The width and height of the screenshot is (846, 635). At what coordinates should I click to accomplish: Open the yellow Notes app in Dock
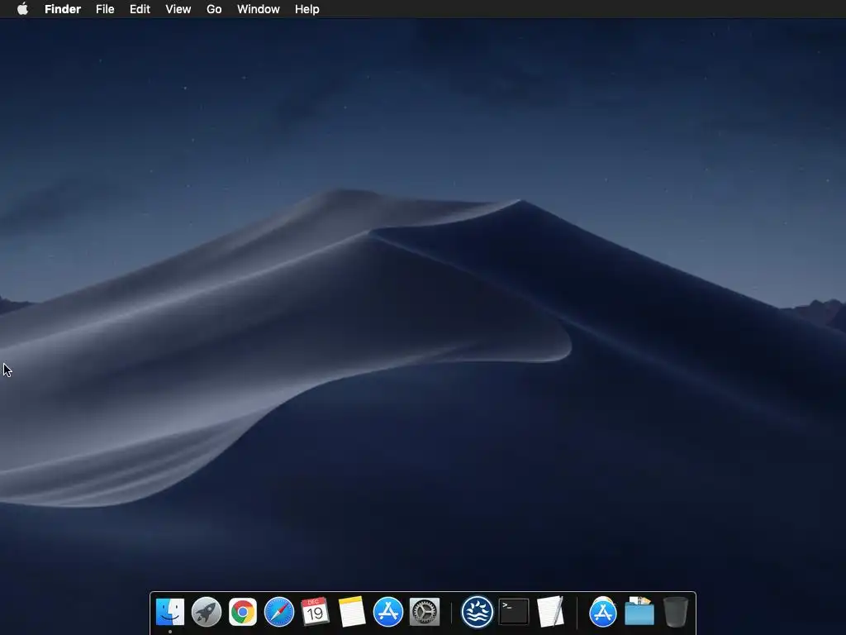352,612
